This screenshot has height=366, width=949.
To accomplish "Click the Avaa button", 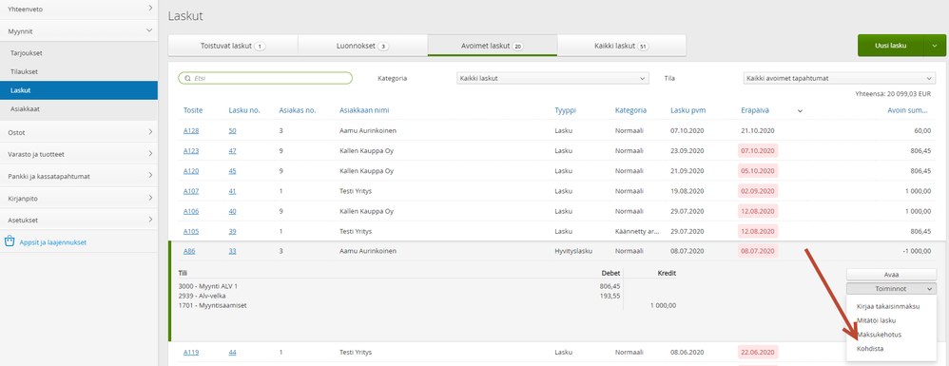I will pos(891,274).
